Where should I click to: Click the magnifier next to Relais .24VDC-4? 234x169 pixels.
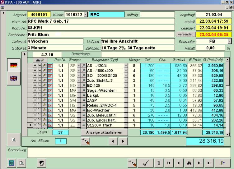(83, 105)
